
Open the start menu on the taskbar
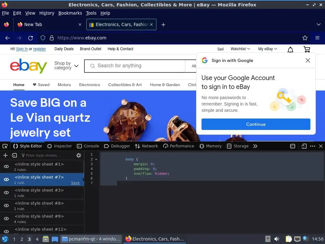(5, 239)
